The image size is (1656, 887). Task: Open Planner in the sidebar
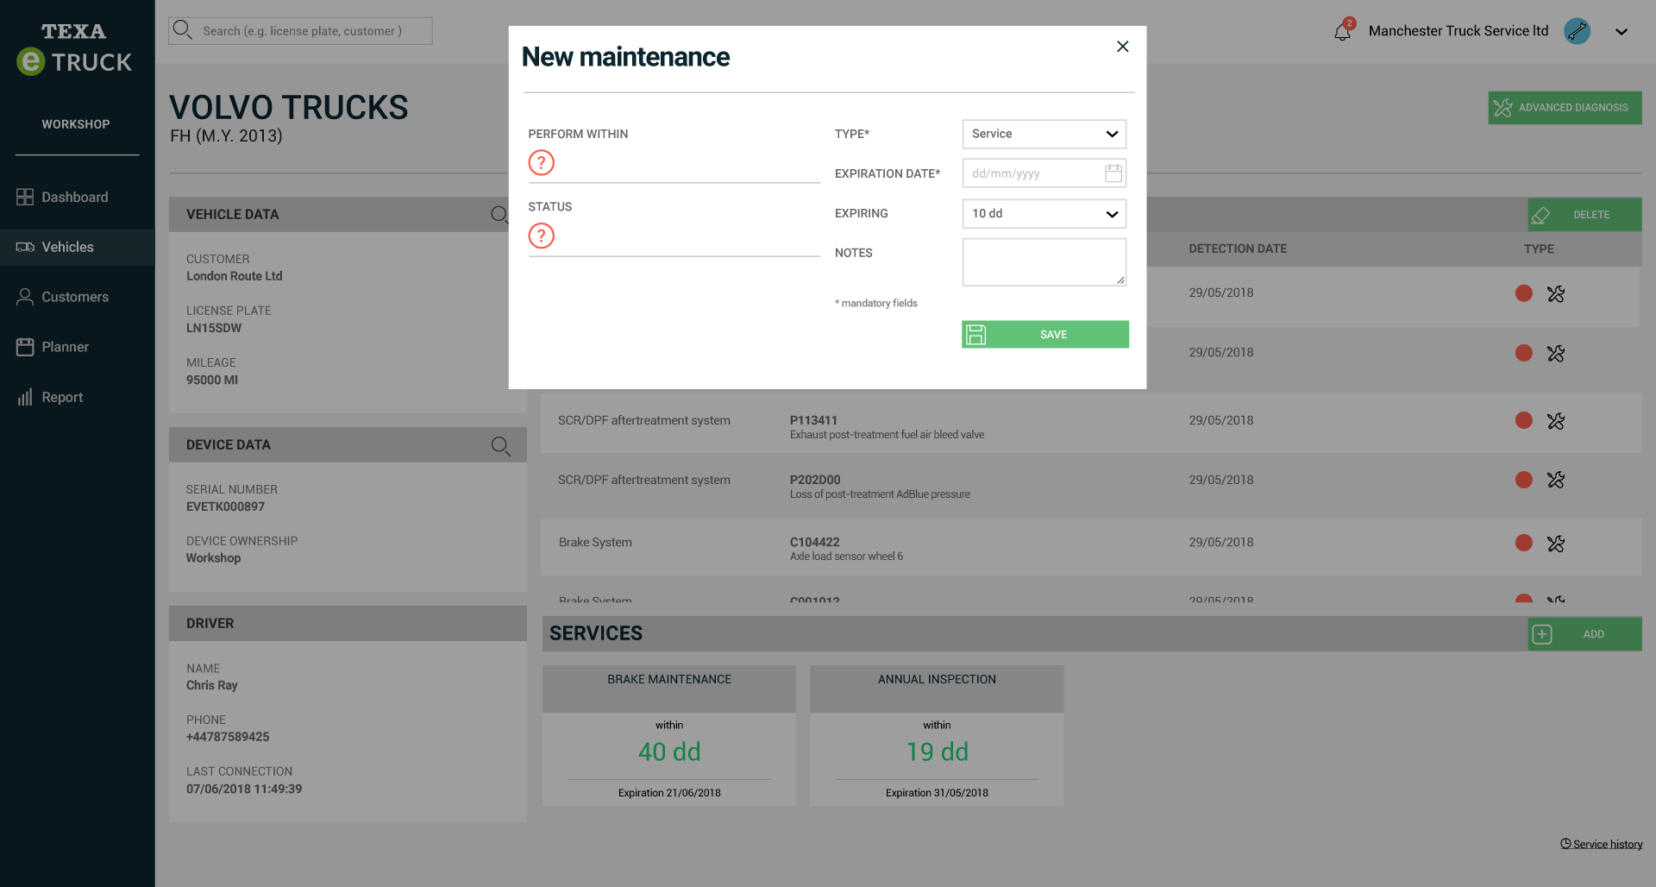[x=78, y=347]
